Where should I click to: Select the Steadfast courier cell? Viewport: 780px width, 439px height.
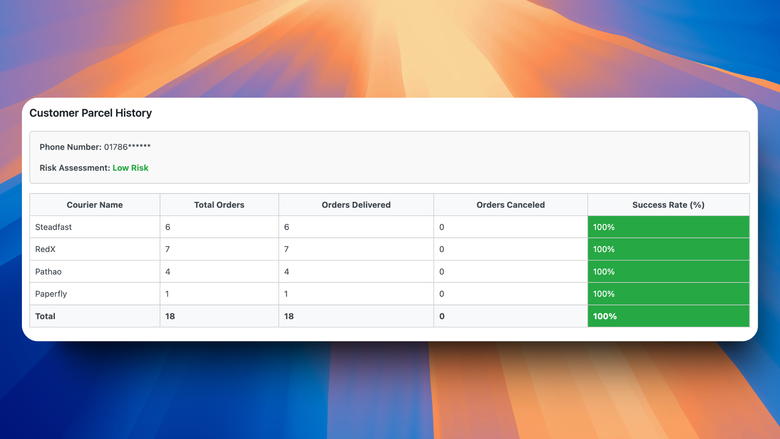click(x=95, y=227)
